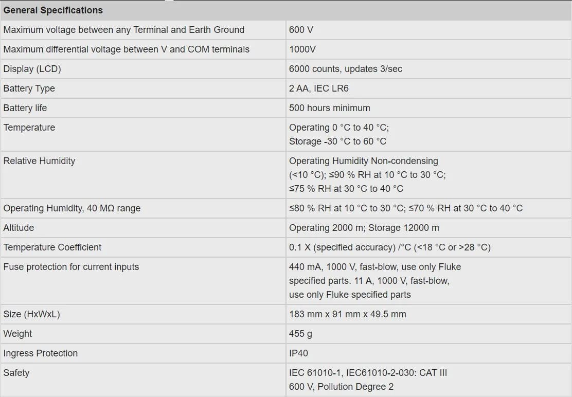This screenshot has height=397, width=572.
Task: Click the 600 V maximum voltage value
Action: coord(301,30)
